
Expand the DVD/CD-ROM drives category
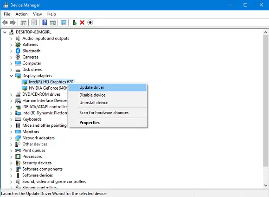pyautogui.click(x=11, y=94)
